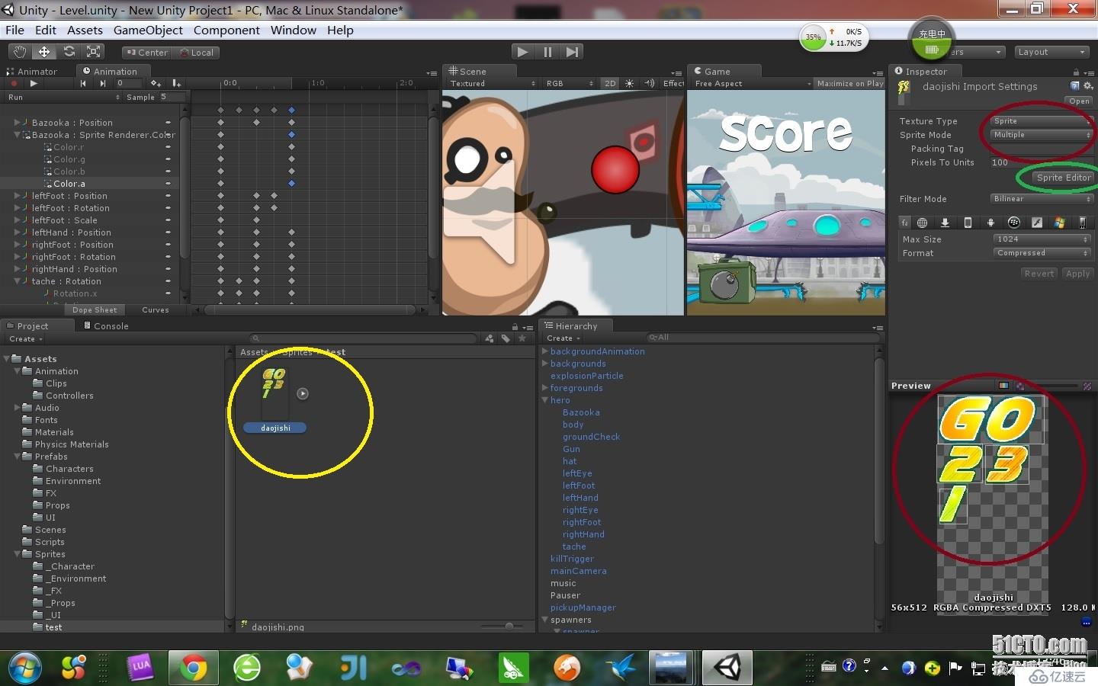
Task: Open Max Size 1024 dropdown
Action: tap(1042, 239)
